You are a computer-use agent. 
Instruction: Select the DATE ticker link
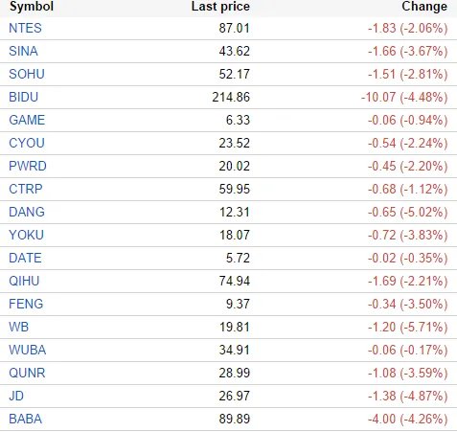tap(25, 258)
